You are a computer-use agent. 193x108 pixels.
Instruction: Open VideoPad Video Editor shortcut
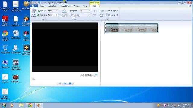click(x=26, y=50)
